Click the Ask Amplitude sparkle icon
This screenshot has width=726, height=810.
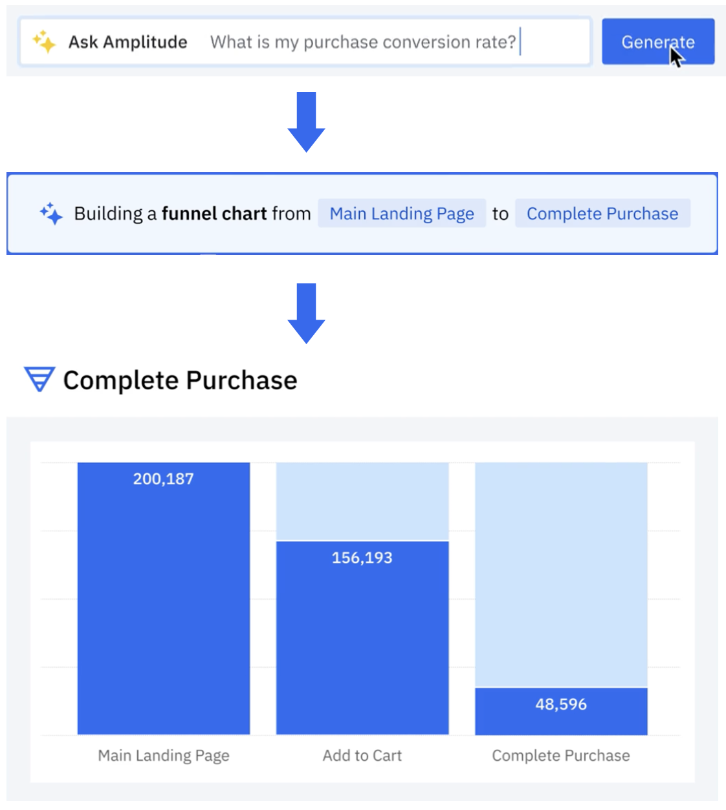coord(45,41)
